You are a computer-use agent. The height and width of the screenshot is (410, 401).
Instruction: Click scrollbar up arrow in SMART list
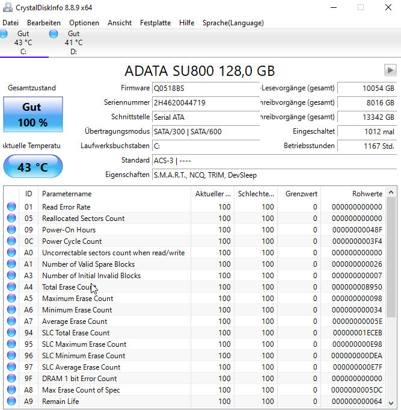[391, 193]
